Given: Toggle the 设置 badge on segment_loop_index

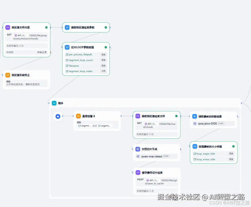Looking at the screenshot, I should click(x=103, y=71).
